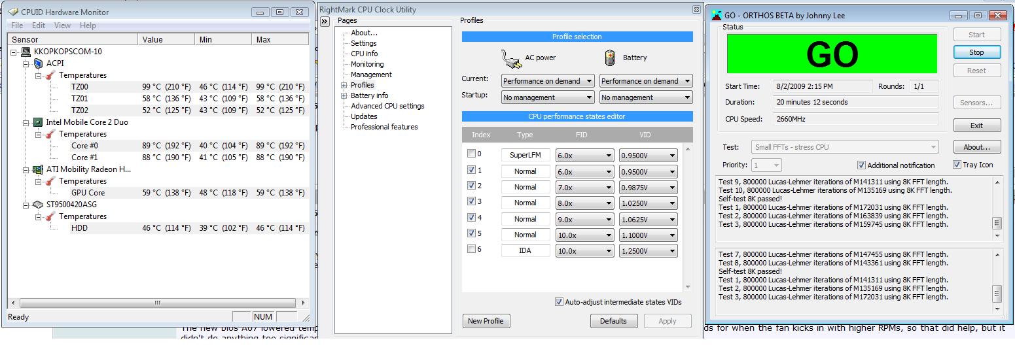The image size is (1015, 353).
Task: Click the ORTHOS title bar app icon
Action: (717, 15)
